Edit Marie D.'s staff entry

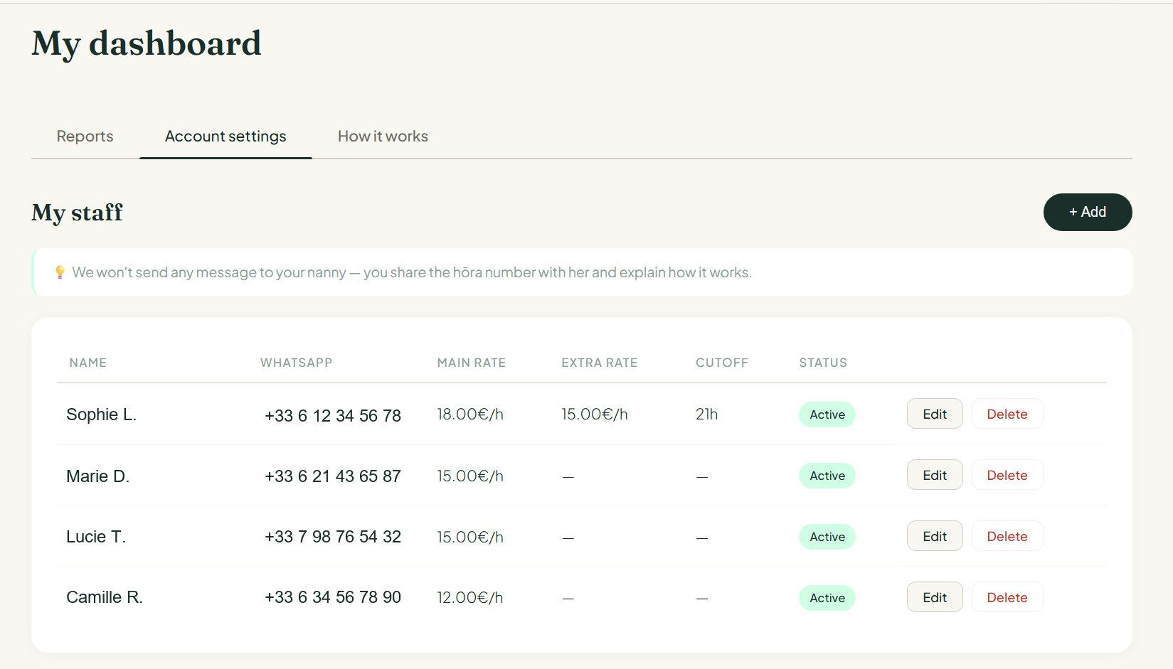tap(934, 475)
